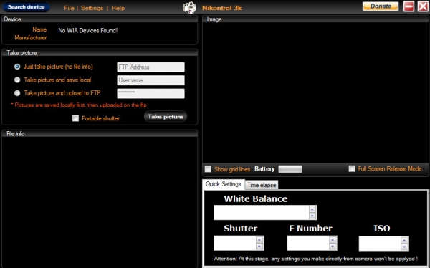Click the Battery level bar

pos(290,169)
